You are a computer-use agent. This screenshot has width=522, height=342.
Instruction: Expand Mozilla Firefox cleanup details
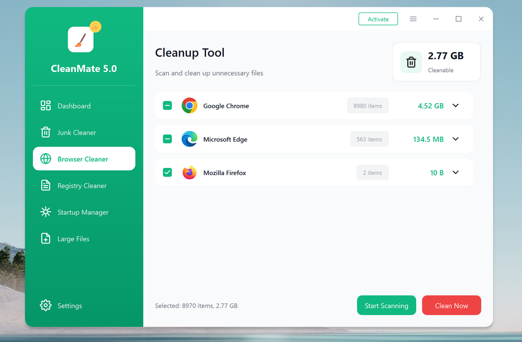click(455, 172)
